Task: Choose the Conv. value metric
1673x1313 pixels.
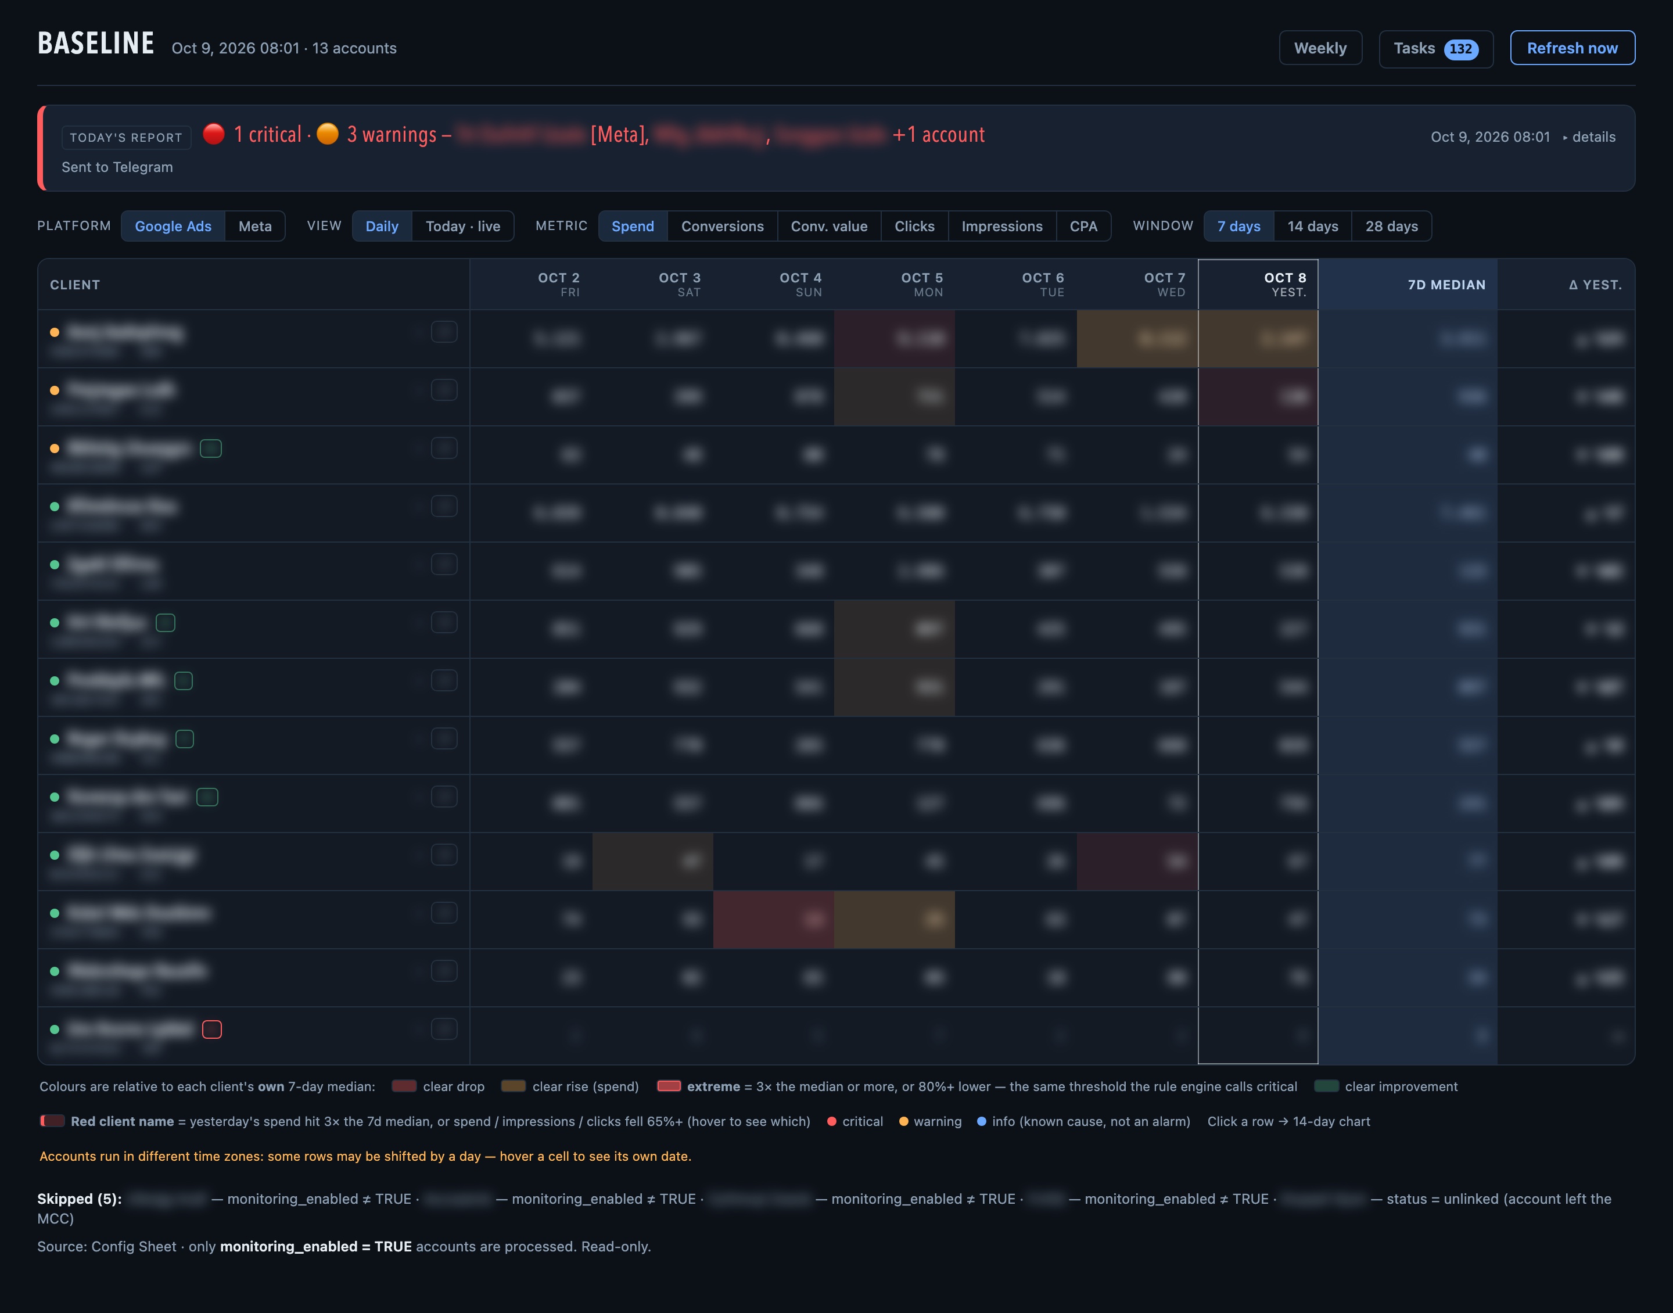Action: (829, 226)
